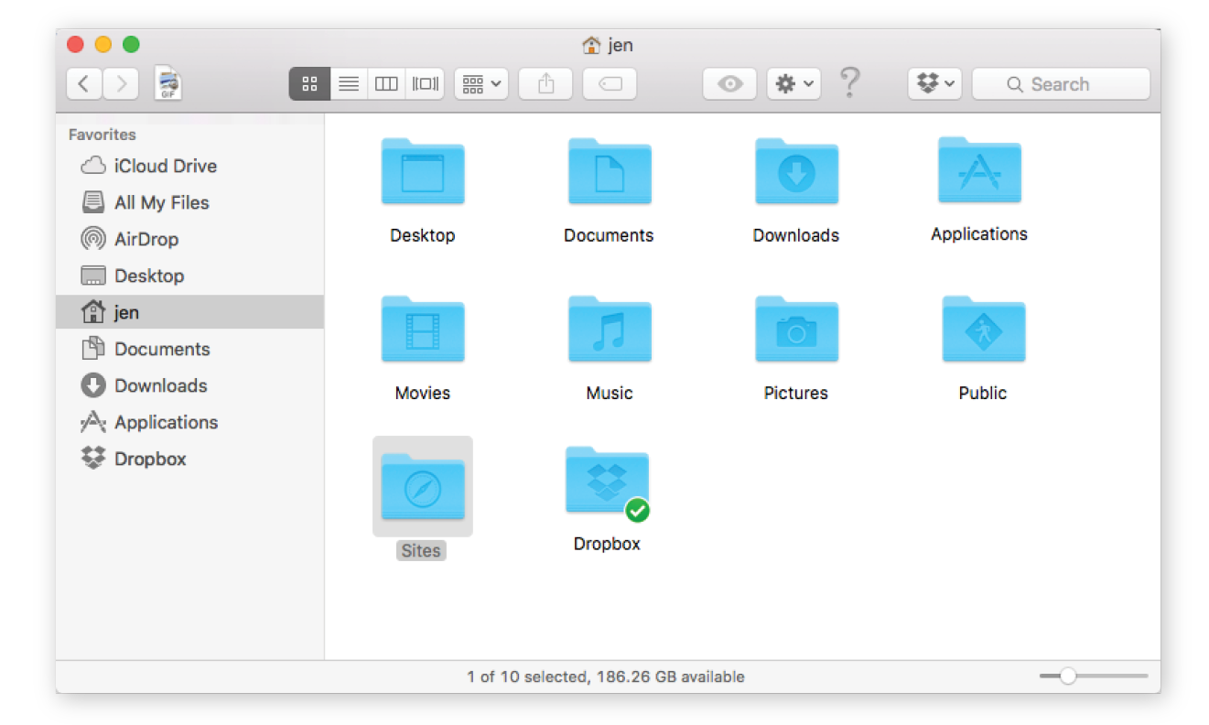Click the Search field
This screenshot has height=725, width=1209.
[1060, 84]
